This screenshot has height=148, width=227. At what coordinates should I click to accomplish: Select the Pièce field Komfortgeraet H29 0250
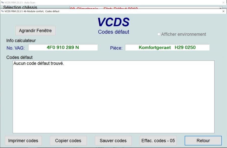pyautogui.click(x=167, y=47)
